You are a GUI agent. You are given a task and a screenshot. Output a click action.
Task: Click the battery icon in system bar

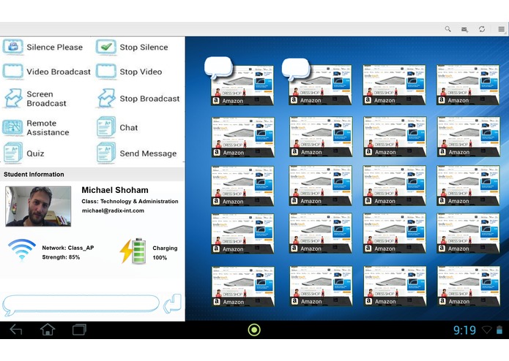(x=499, y=330)
